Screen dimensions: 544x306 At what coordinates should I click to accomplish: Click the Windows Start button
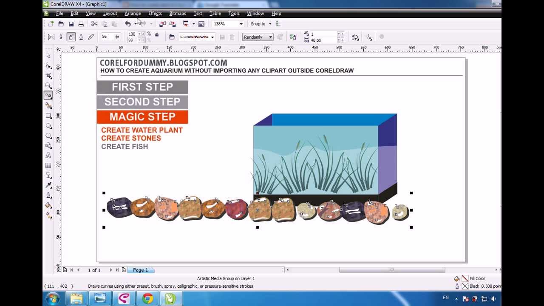click(53, 299)
